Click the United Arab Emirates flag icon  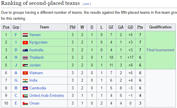[25, 96]
